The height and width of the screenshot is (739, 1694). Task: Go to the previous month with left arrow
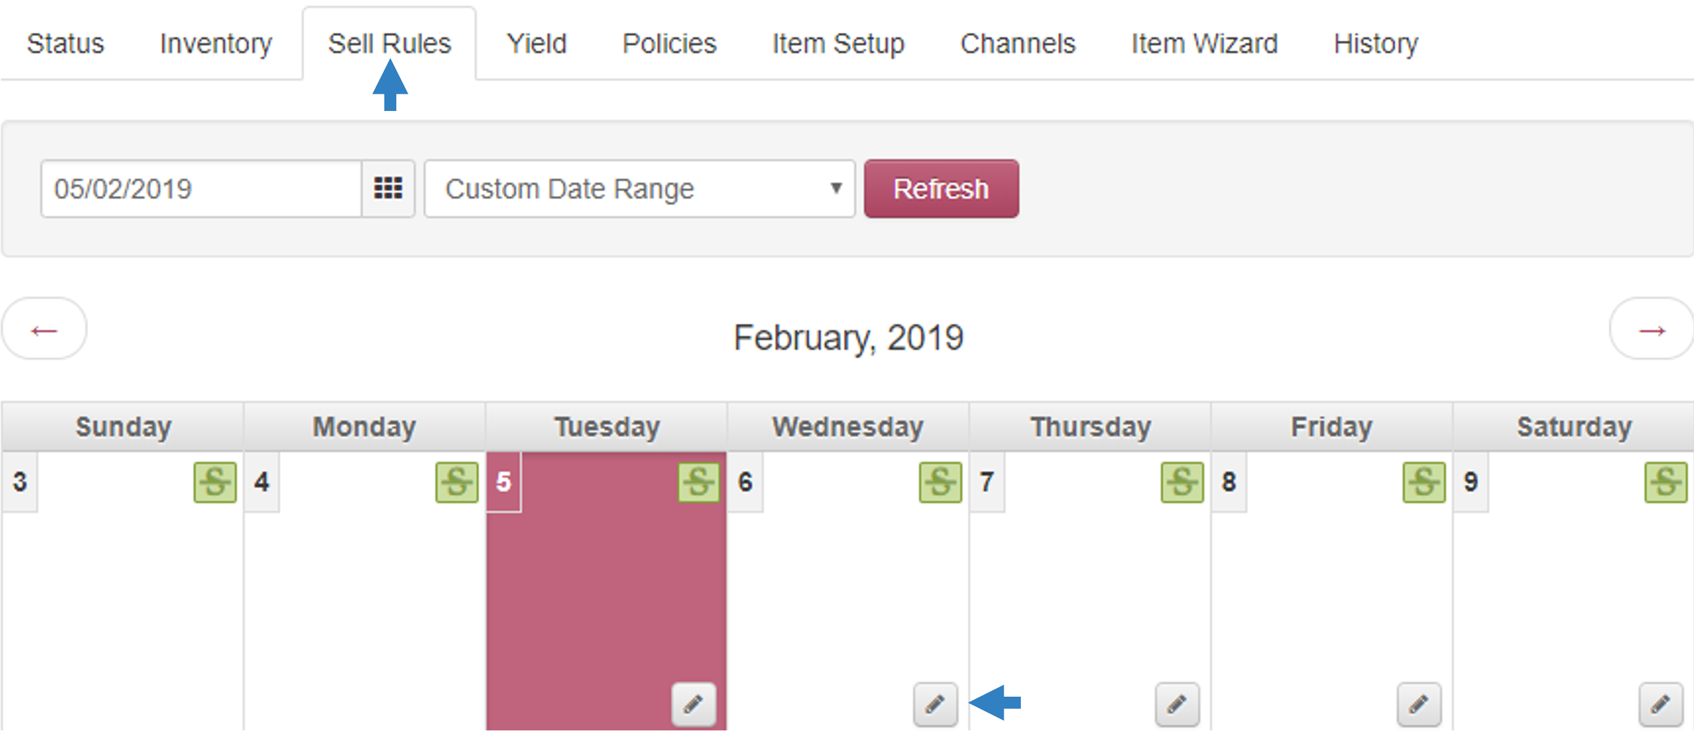pos(44,329)
